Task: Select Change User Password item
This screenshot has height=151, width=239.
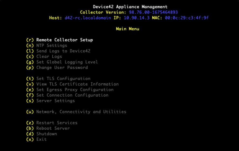Action: tap(57, 68)
